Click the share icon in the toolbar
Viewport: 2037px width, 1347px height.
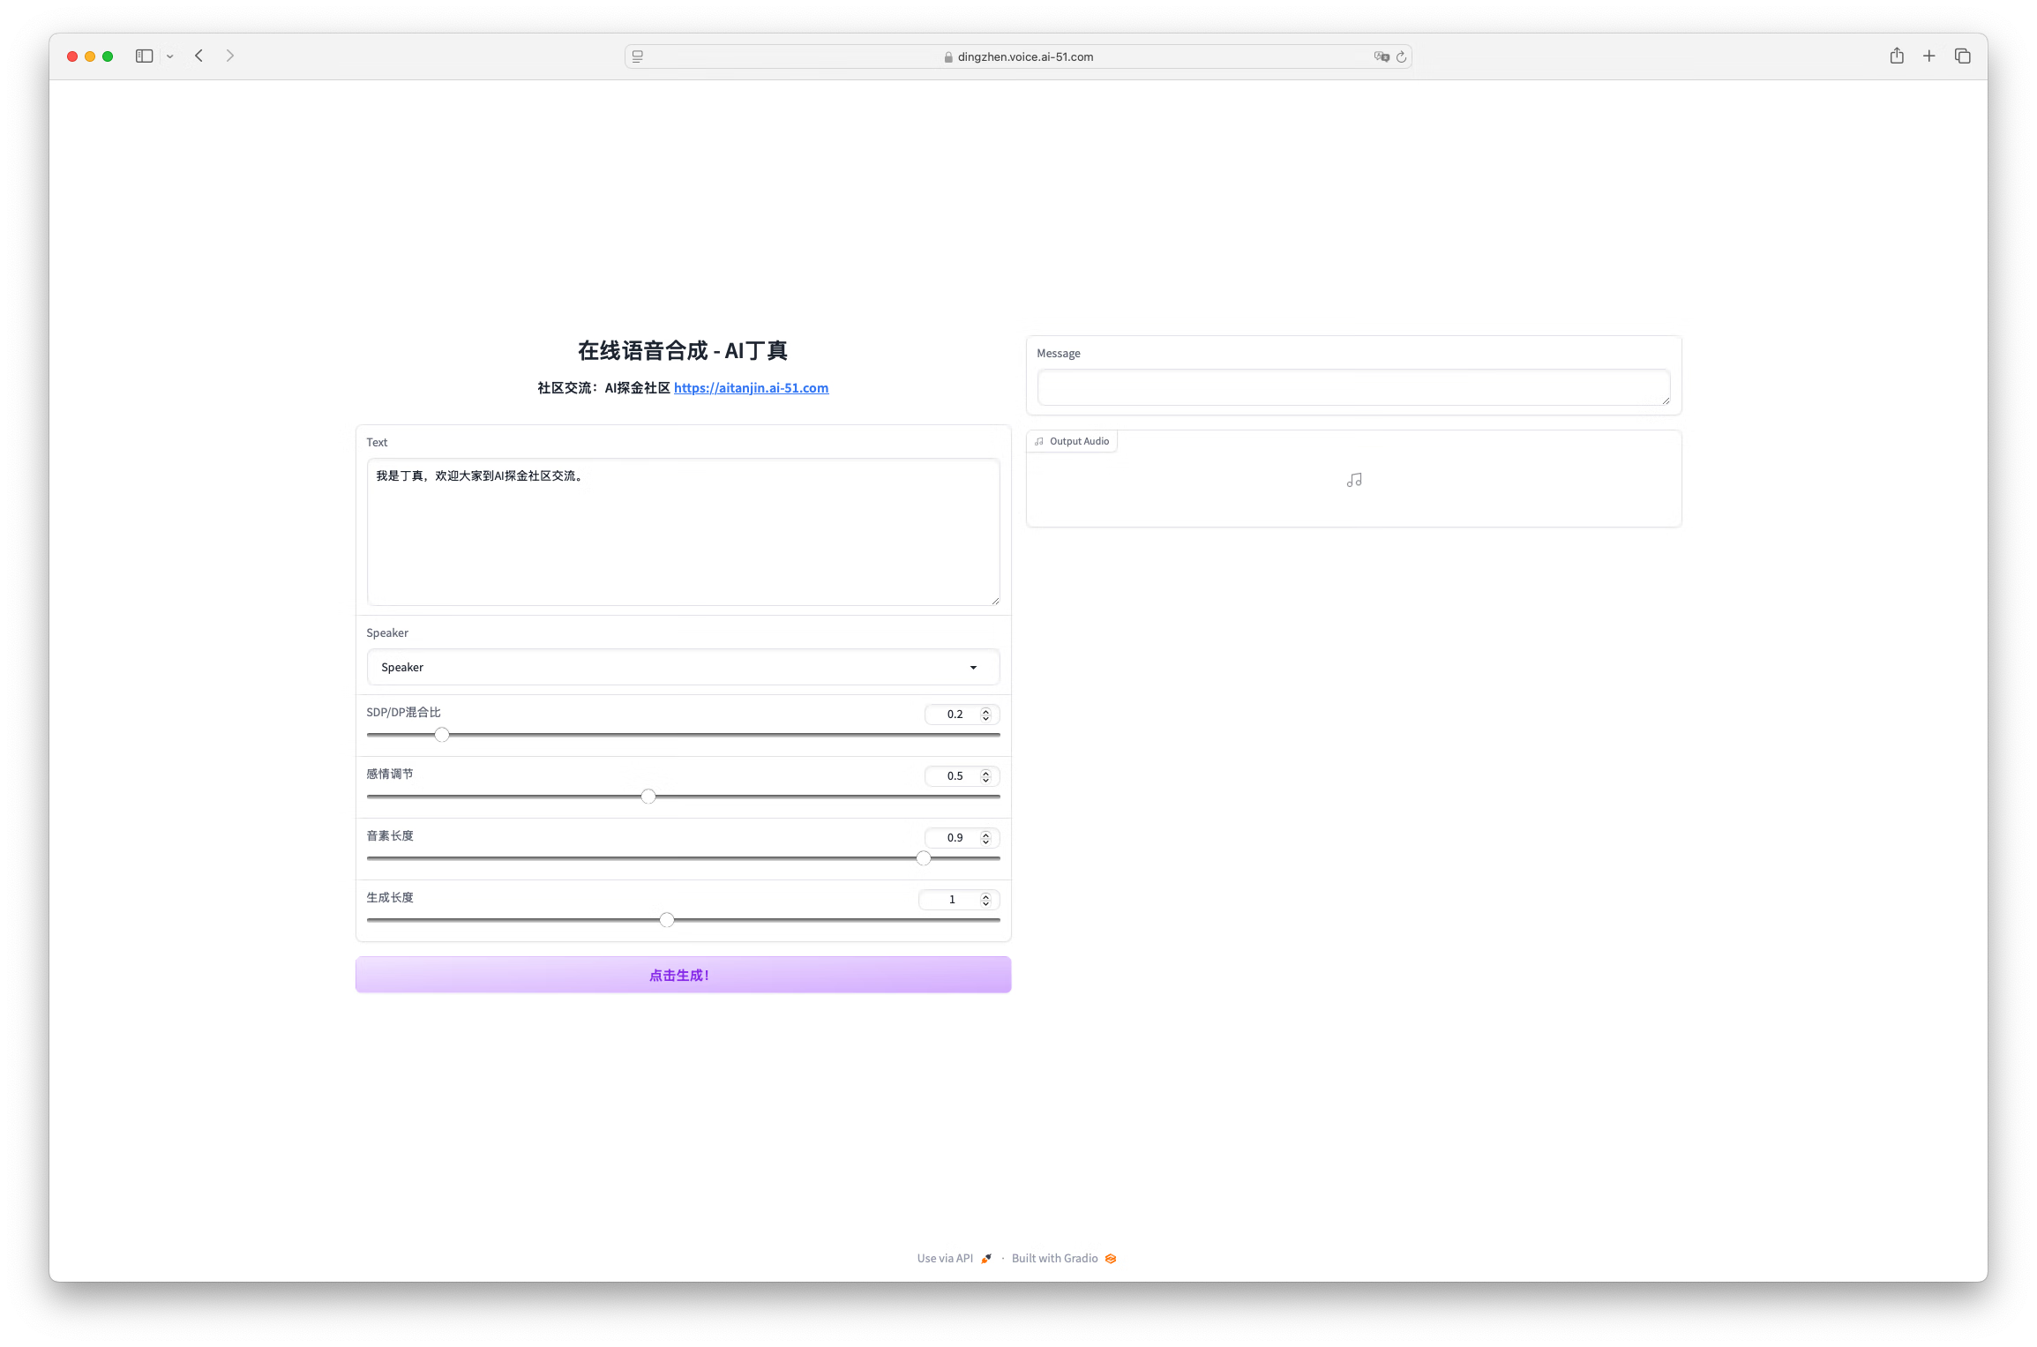tap(1896, 56)
